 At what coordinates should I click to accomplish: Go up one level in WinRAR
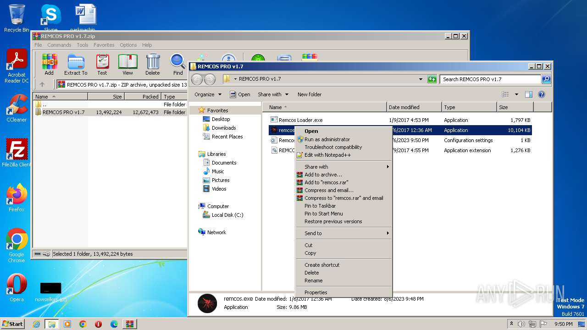(x=42, y=84)
